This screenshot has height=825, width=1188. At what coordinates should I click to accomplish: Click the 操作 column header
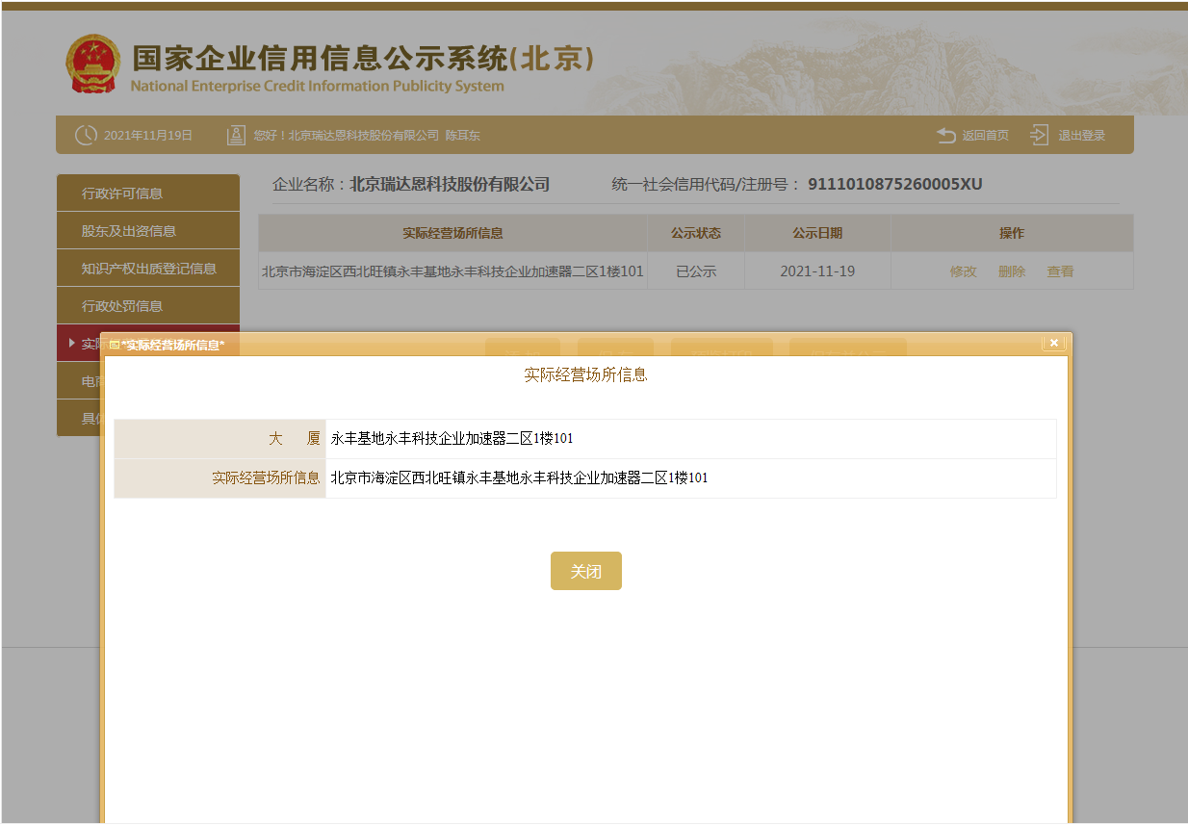click(1012, 233)
